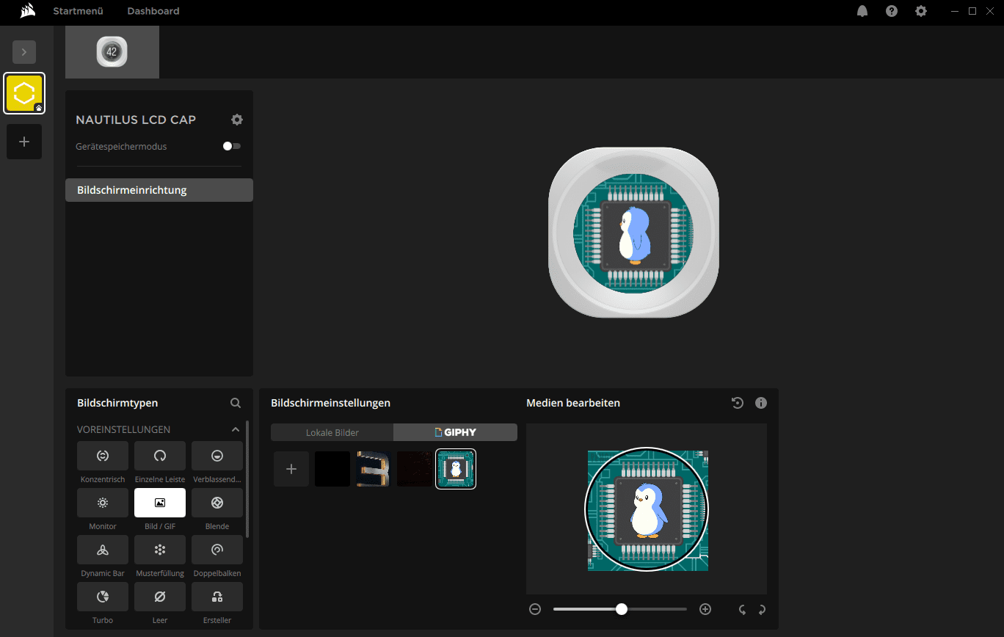
Task: Select the black image thumbnail
Action: (332, 469)
